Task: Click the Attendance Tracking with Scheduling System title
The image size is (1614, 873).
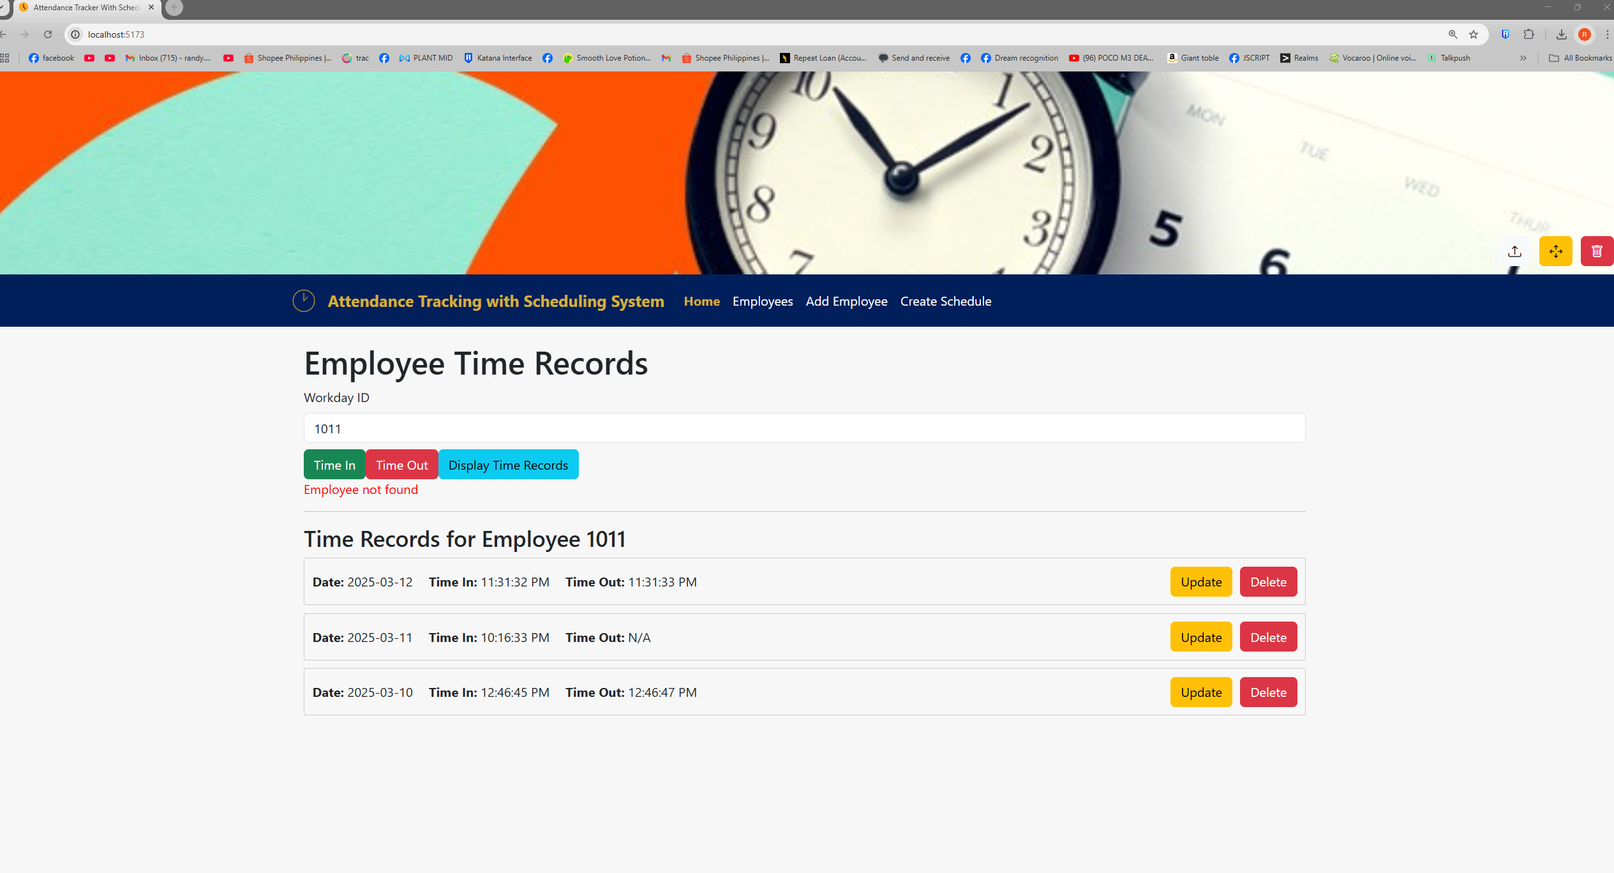Action: point(496,301)
